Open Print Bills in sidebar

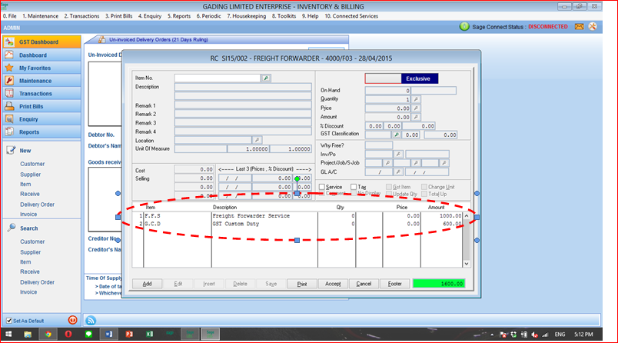click(x=42, y=106)
